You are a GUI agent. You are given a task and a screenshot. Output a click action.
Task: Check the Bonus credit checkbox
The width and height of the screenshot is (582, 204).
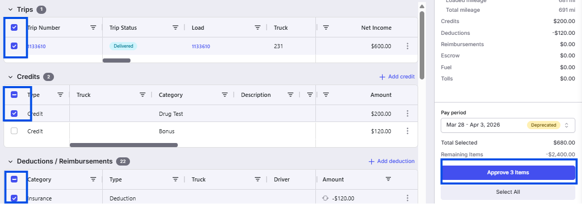(x=14, y=131)
